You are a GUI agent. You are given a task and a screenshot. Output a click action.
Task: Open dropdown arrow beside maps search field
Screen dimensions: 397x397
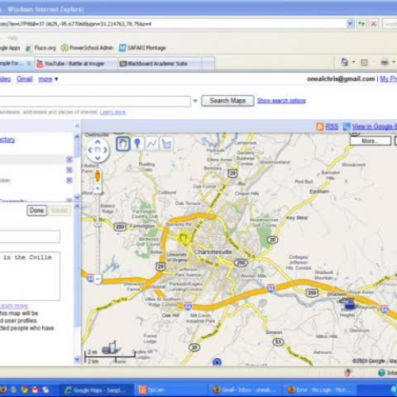195,101
